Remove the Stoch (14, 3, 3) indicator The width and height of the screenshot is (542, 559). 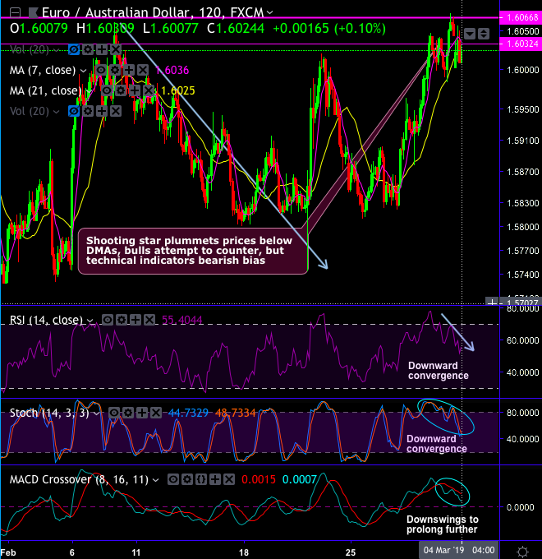click(x=156, y=413)
